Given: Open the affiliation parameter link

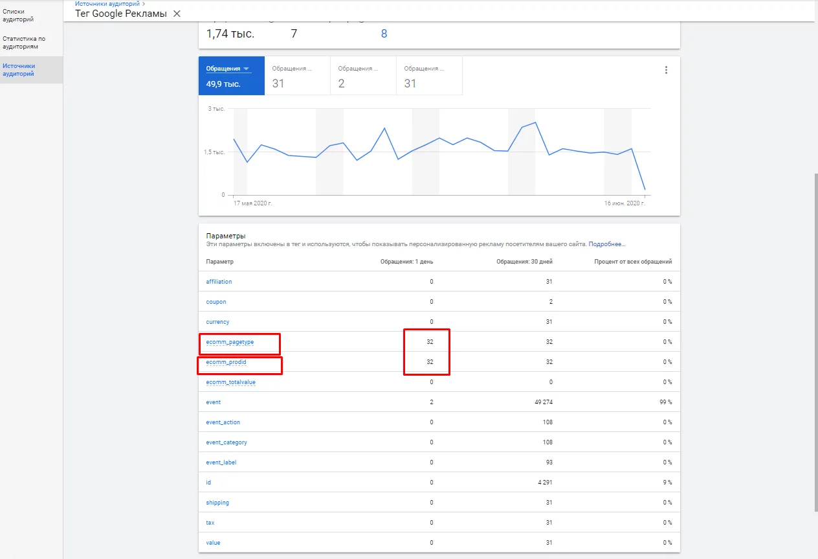Looking at the screenshot, I should [219, 282].
